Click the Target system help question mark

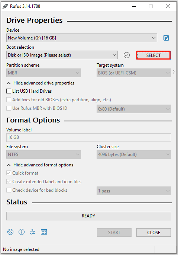click(174, 72)
